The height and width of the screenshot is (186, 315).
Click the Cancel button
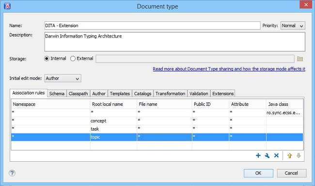291,173
